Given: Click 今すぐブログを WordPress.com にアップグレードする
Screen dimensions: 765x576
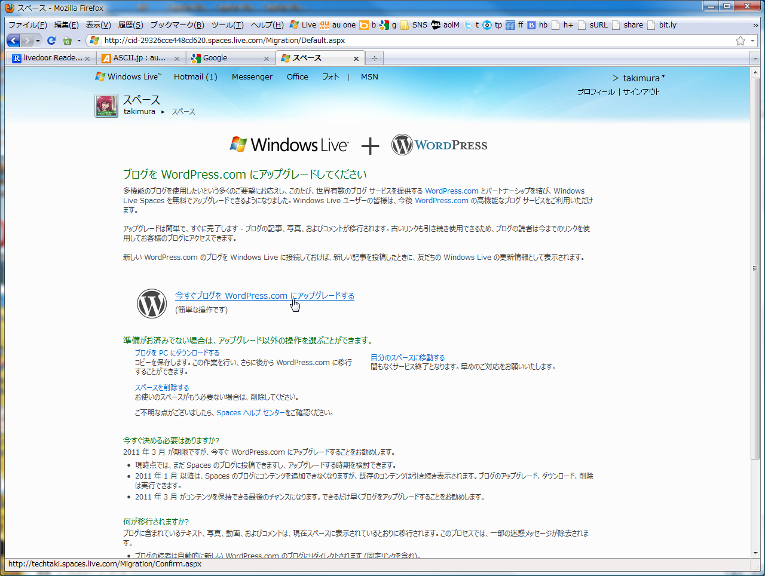Looking at the screenshot, I should tap(265, 296).
